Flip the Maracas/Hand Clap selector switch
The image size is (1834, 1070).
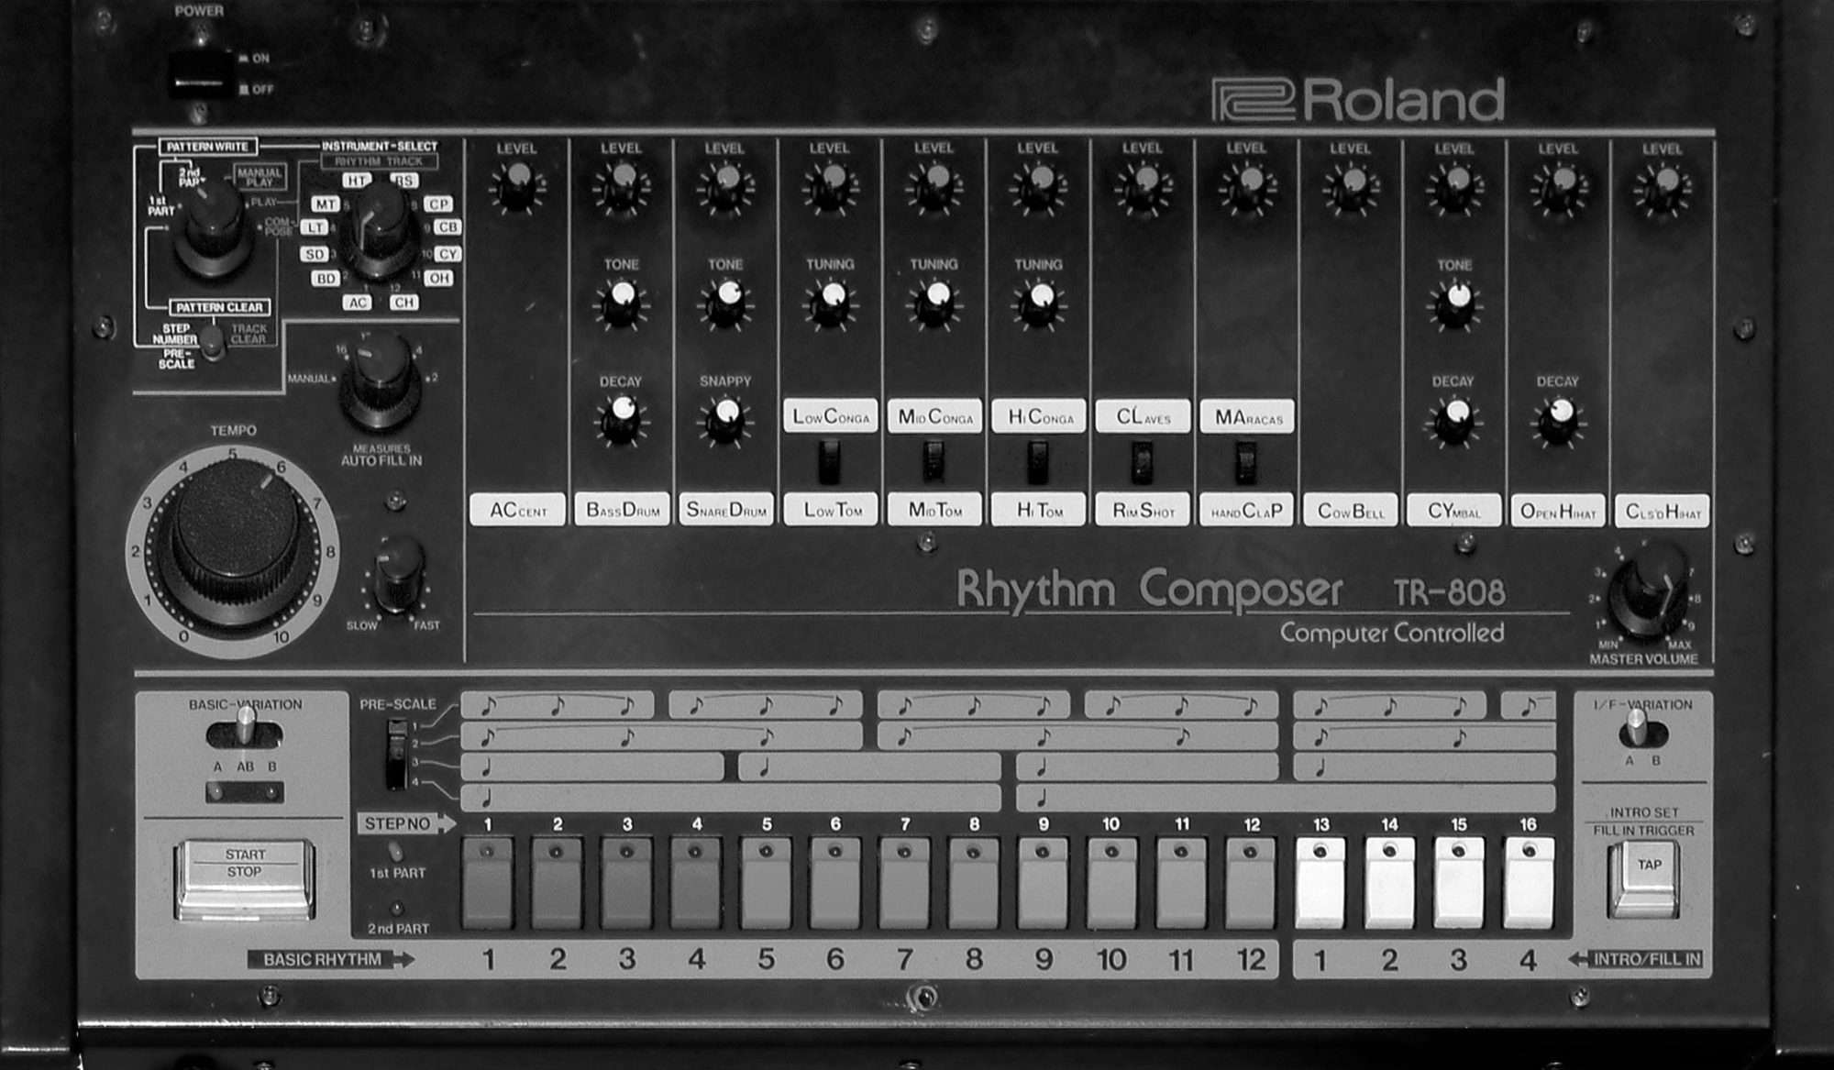click(1245, 461)
